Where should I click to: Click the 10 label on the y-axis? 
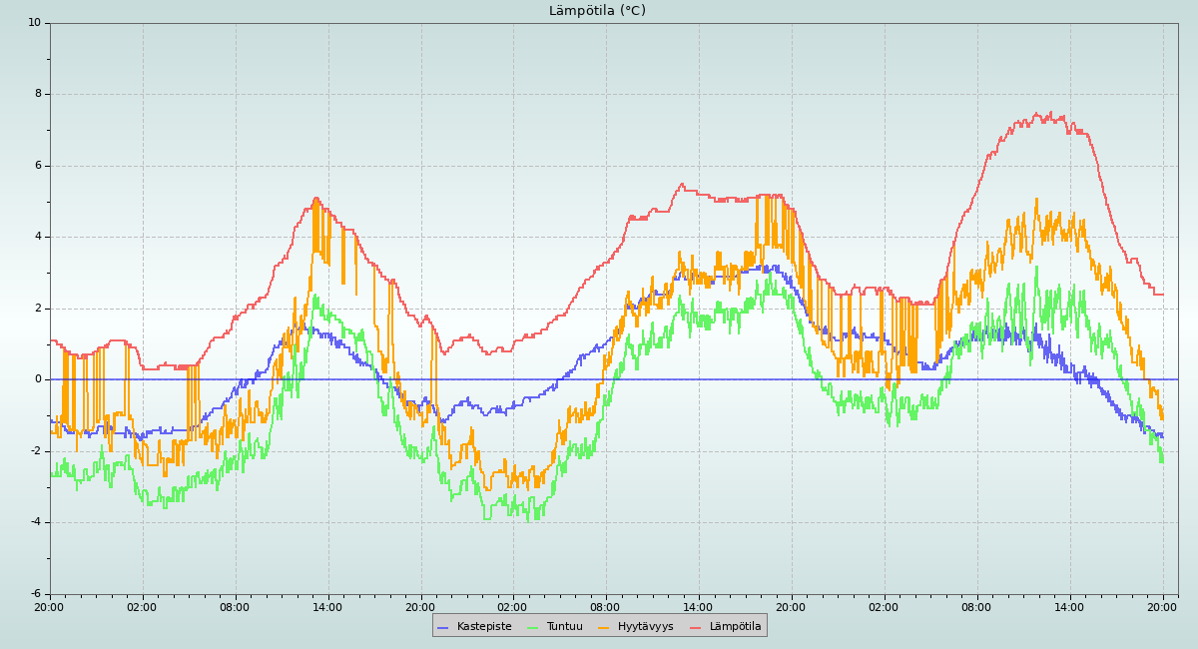click(x=35, y=22)
